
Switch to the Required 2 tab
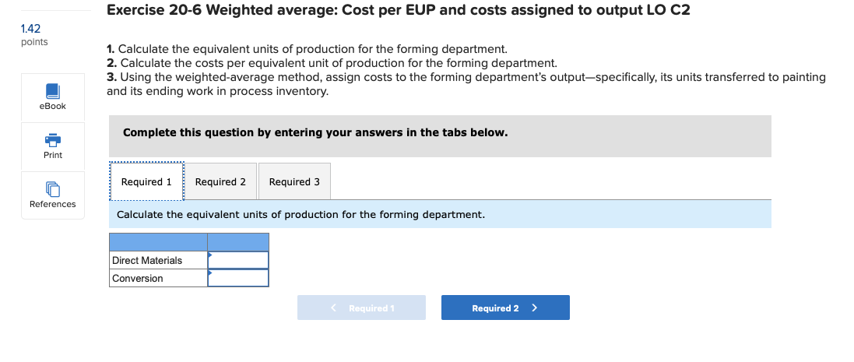pyautogui.click(x=220, y=182)
